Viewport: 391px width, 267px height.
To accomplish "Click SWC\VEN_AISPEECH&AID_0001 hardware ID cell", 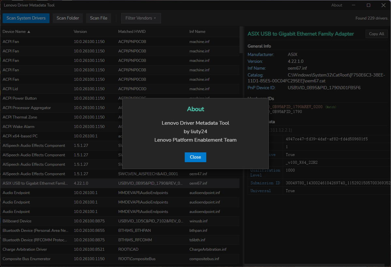I will click(148, 174).
